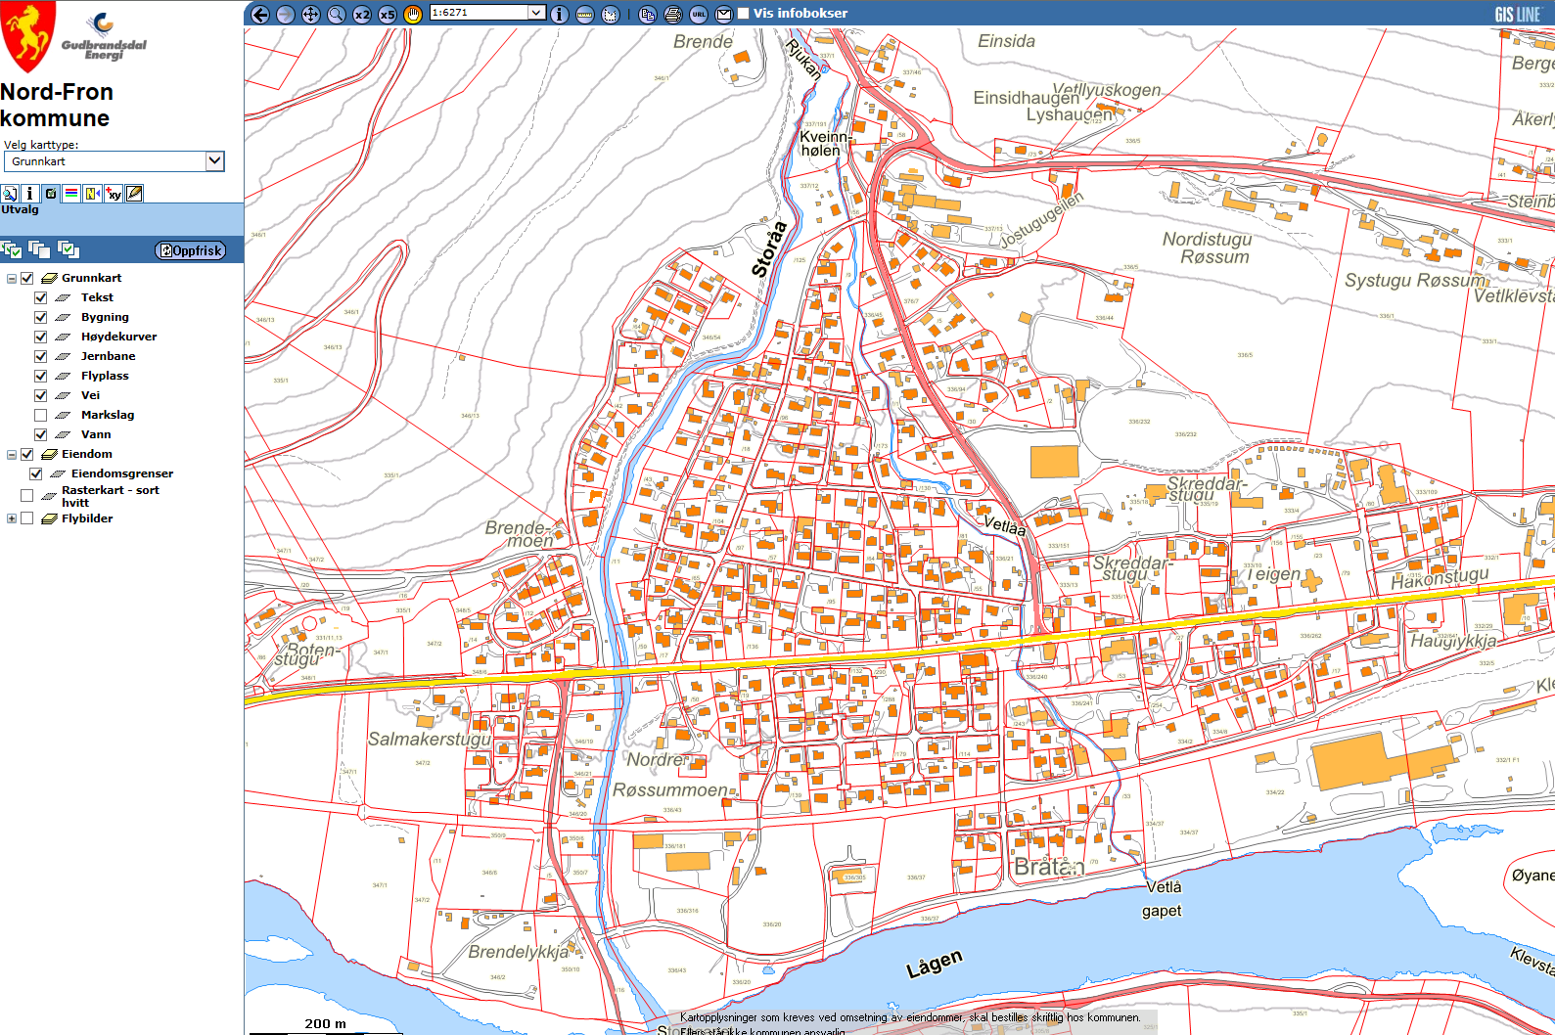Choose the area measurement tool
Image resolution: width=1555 pixels, height=1035 pixels.
(611, 14)
